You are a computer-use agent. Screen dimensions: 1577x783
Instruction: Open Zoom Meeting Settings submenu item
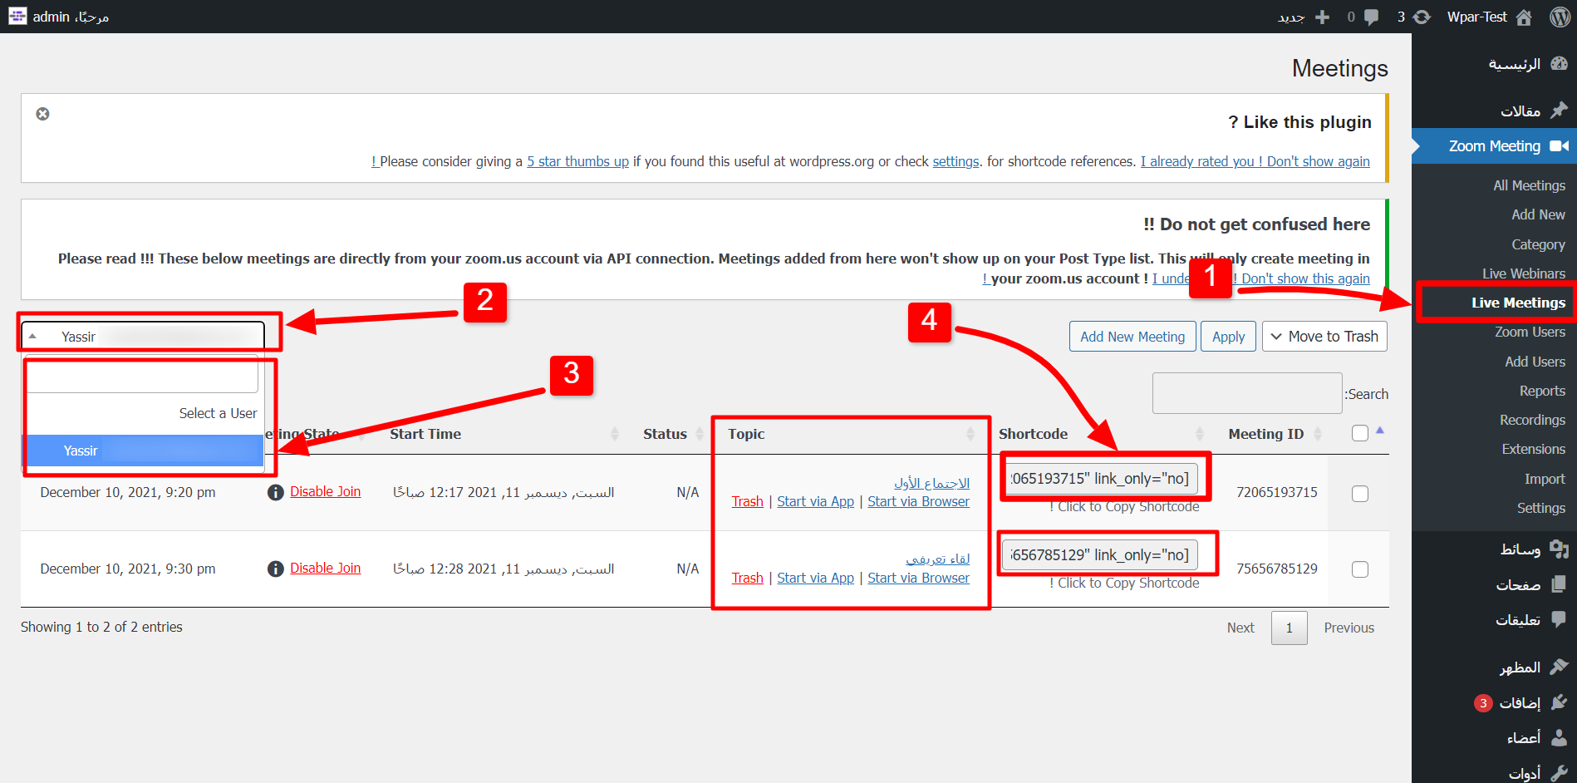click(1540, 508)
